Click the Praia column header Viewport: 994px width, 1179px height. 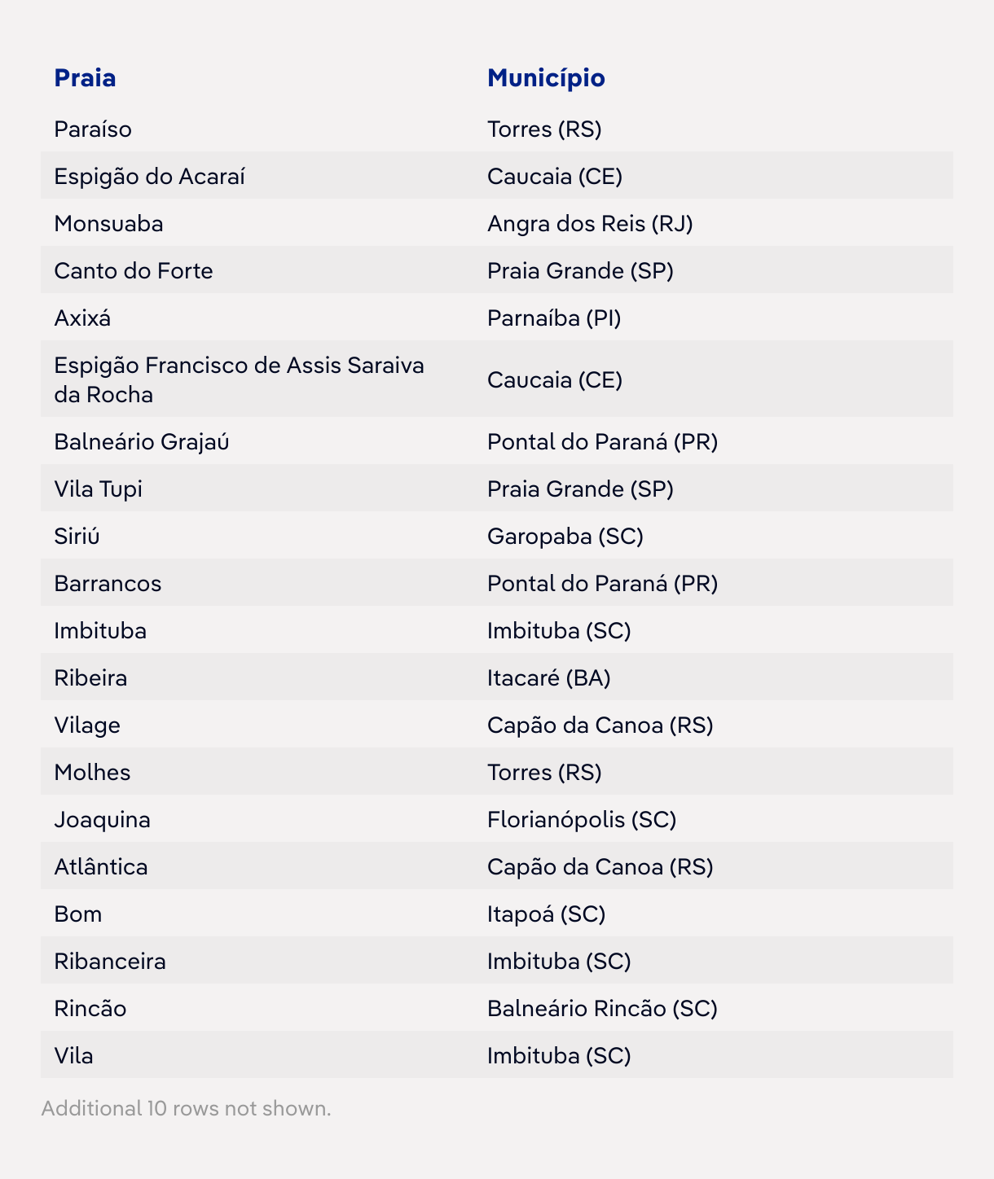pos(85,78)
